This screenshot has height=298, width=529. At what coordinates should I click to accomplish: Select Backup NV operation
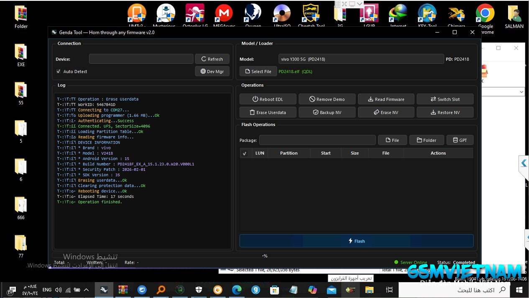click(327, 112)
